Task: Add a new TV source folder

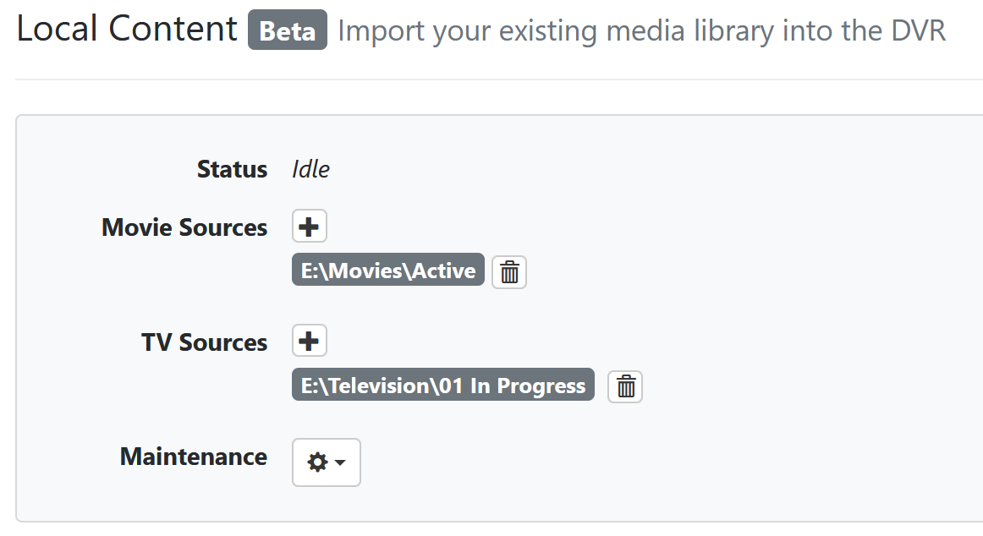Action: pyautogui.click(x=309, y=342)
